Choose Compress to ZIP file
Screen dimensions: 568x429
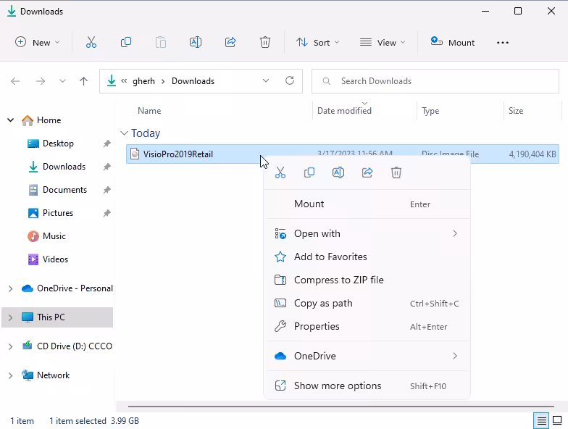point(368,280)
